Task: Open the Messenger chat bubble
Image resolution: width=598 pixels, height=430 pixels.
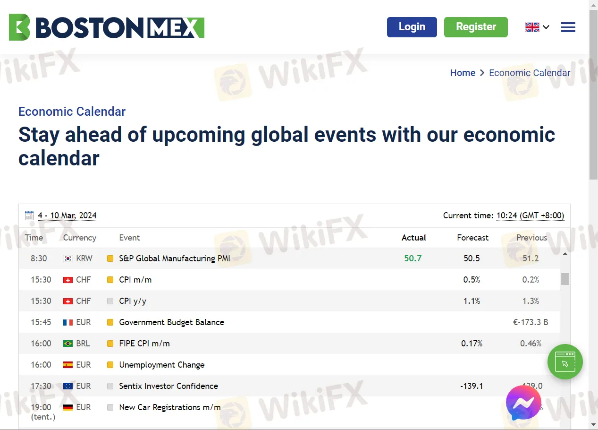Action: click(523, 403)
